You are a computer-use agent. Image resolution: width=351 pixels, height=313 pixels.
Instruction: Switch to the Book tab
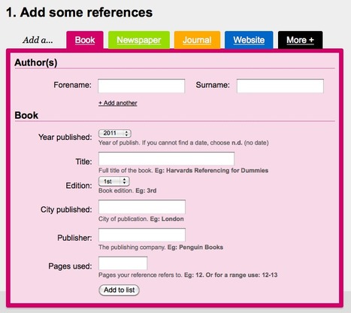(x=85, y=40)
